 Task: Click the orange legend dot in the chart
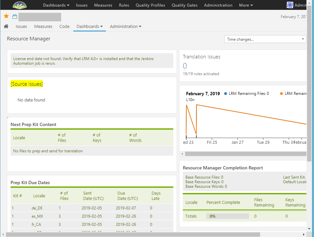(x=281, y=94)
